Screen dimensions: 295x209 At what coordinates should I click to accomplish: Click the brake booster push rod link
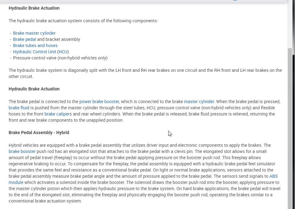pyautogui.click(x=22, y=151)
